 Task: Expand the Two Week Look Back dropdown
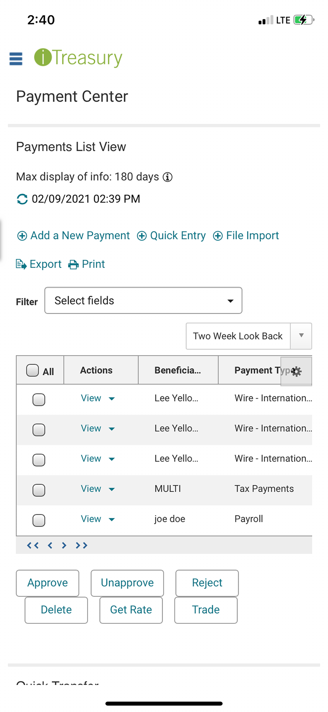[301, 336]
